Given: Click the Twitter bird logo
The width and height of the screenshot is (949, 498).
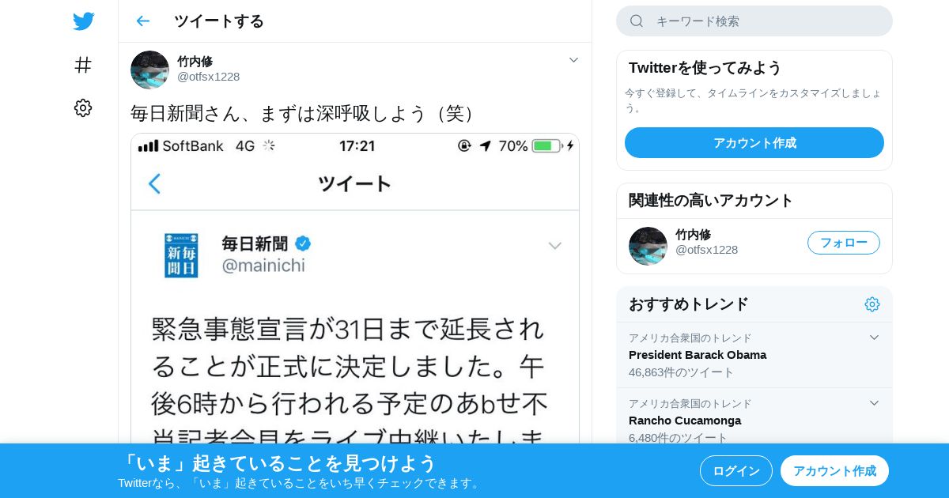Looking at the screenshot, I should tap(83, 21).
